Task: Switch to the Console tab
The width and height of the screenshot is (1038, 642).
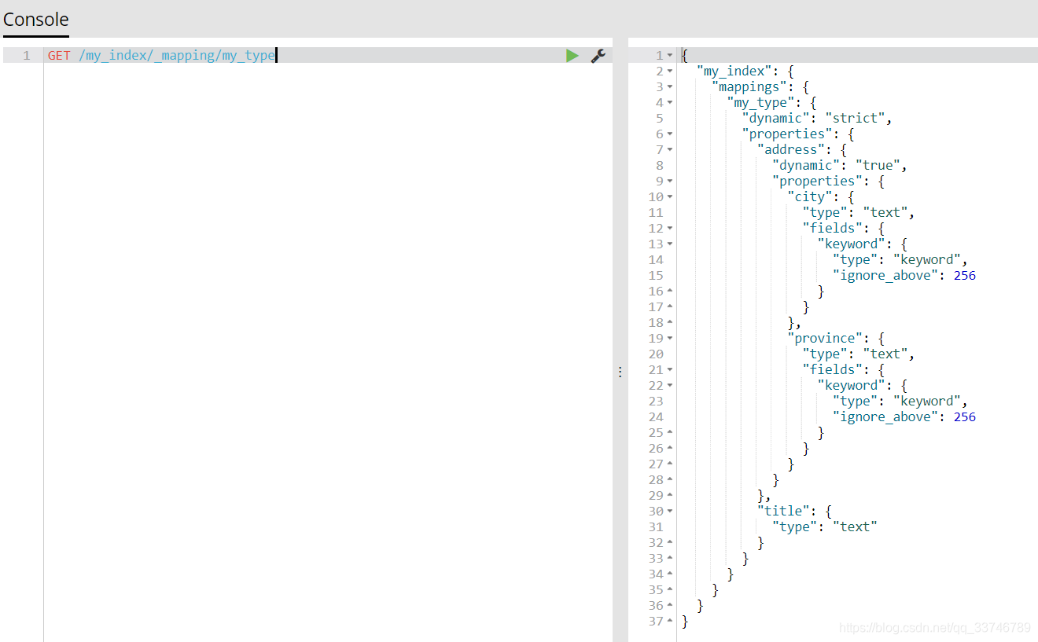Action: [36, 20]
